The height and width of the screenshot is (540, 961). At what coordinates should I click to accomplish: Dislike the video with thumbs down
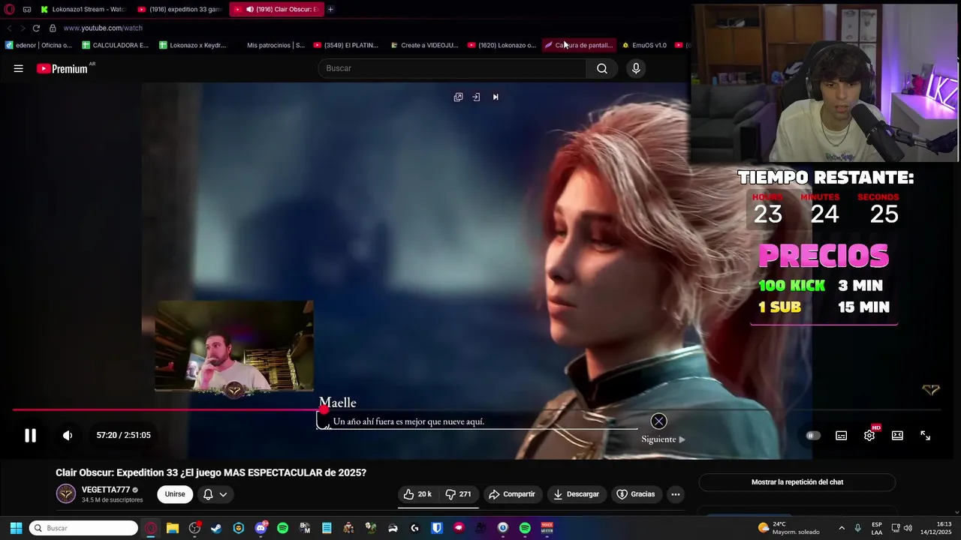click(459, 494)
